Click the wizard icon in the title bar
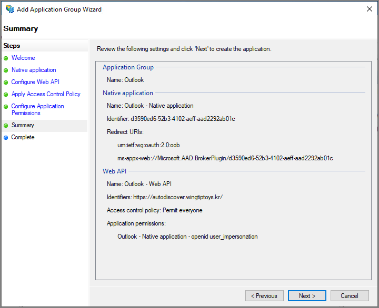 pyautogui.click(x=10, y=9)
